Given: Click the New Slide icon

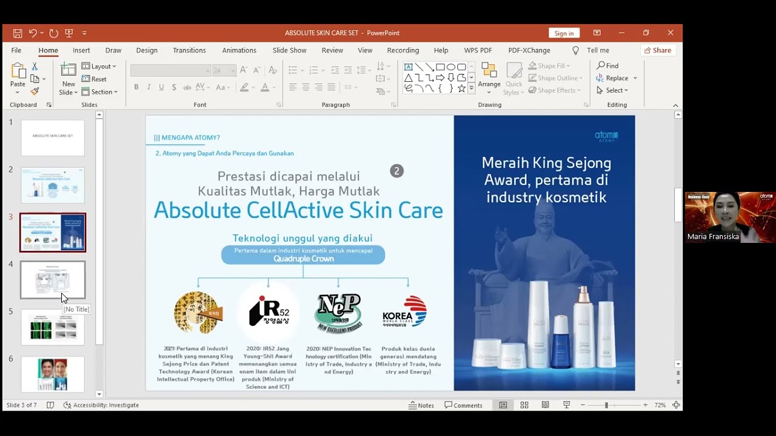Looking at the screenshot, I should (69, 70).
